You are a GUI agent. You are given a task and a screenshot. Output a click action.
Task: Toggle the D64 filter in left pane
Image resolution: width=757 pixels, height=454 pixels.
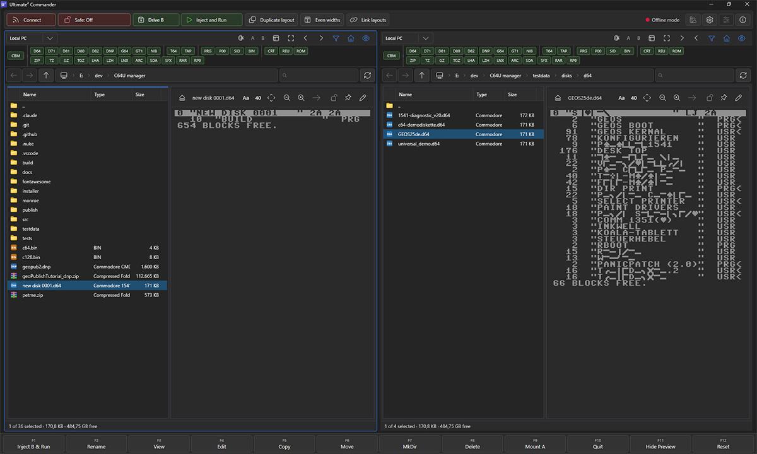point(37,51)
